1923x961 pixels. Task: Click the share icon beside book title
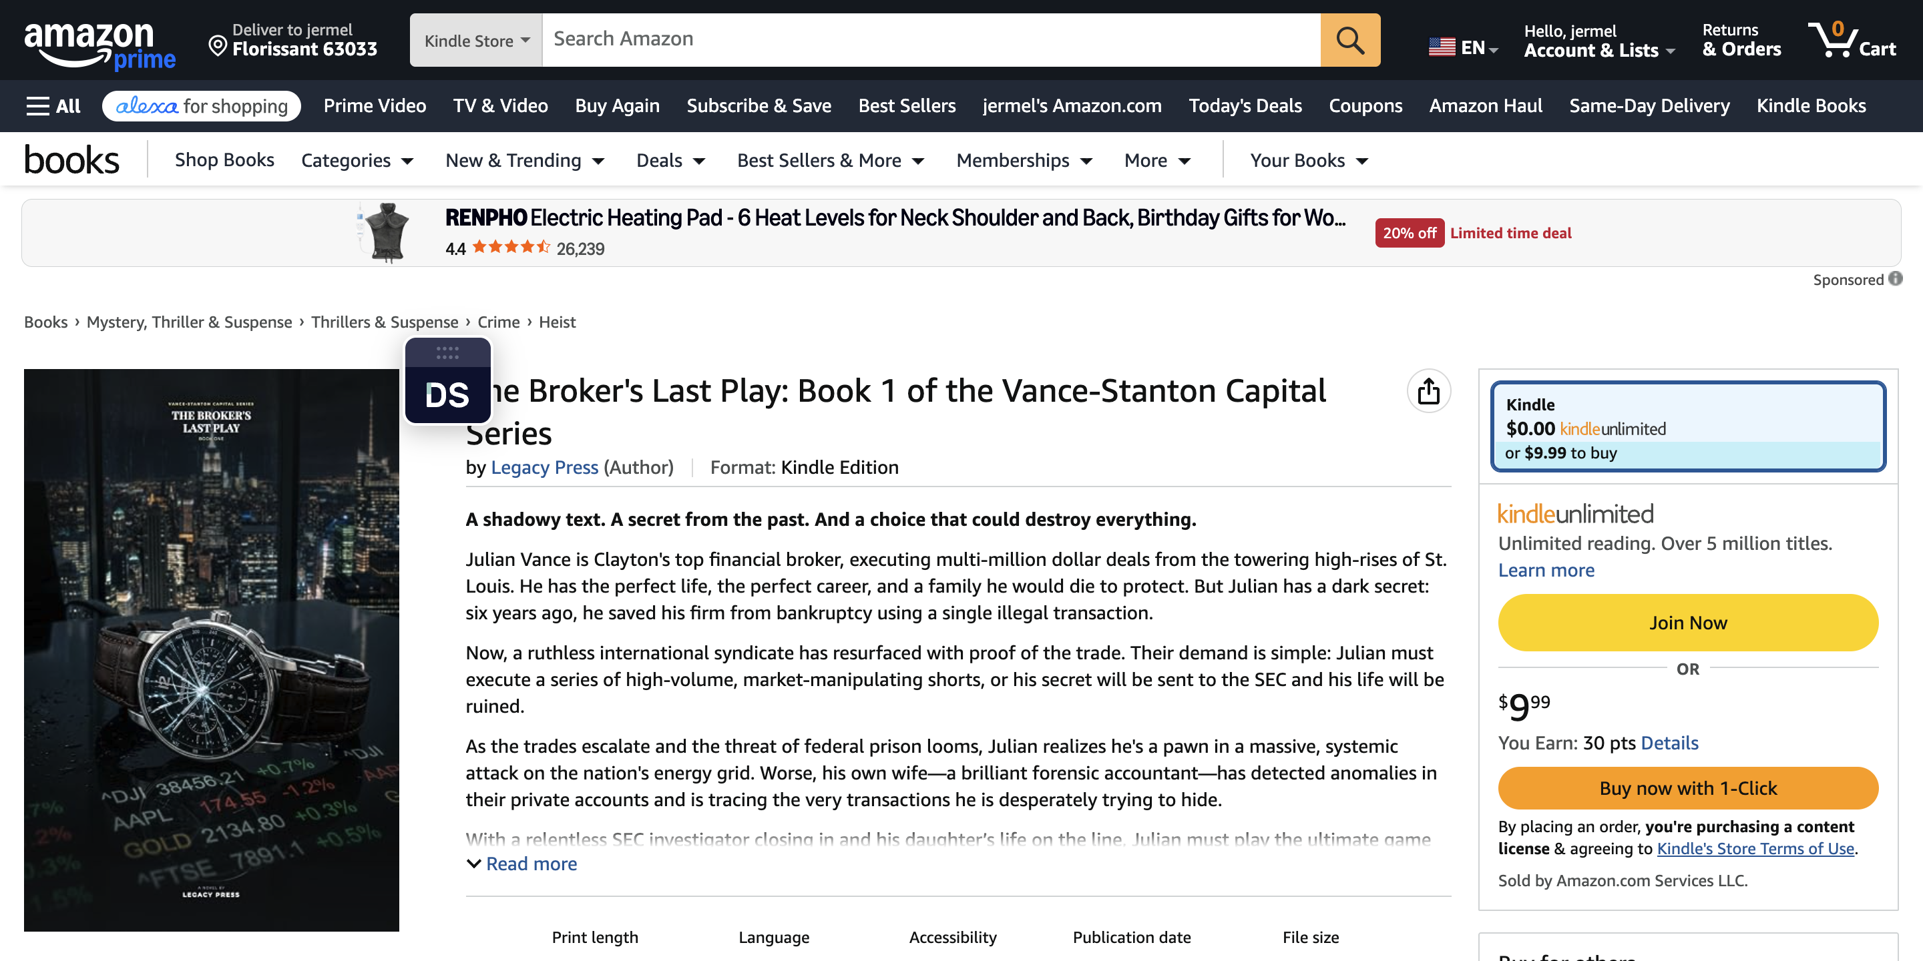(1428, 391)
